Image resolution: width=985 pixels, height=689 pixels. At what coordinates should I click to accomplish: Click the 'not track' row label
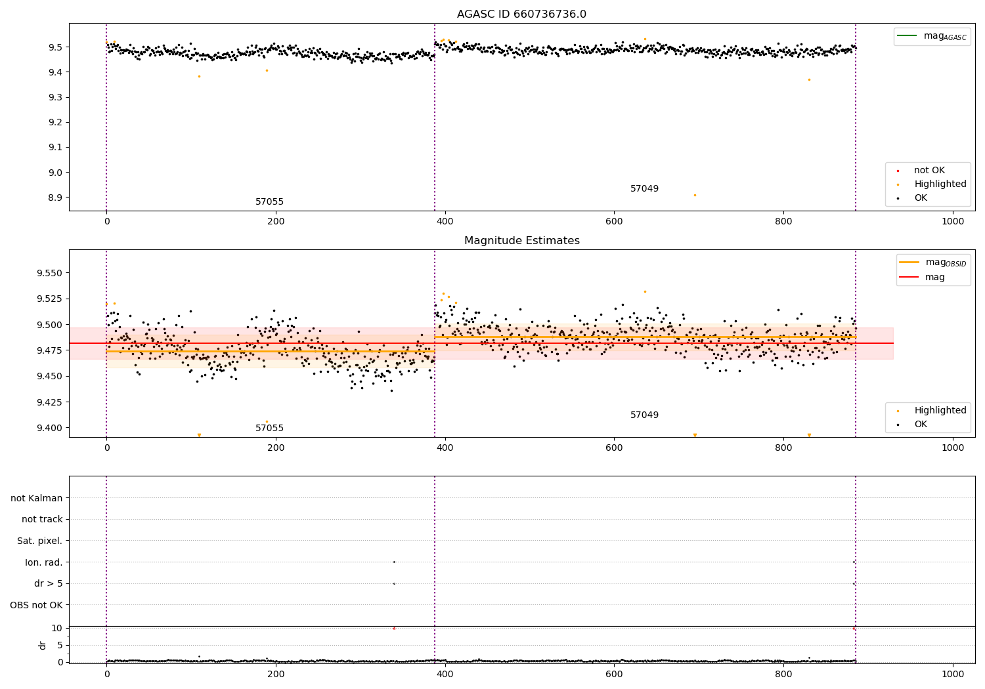click(x=42, y=520)
